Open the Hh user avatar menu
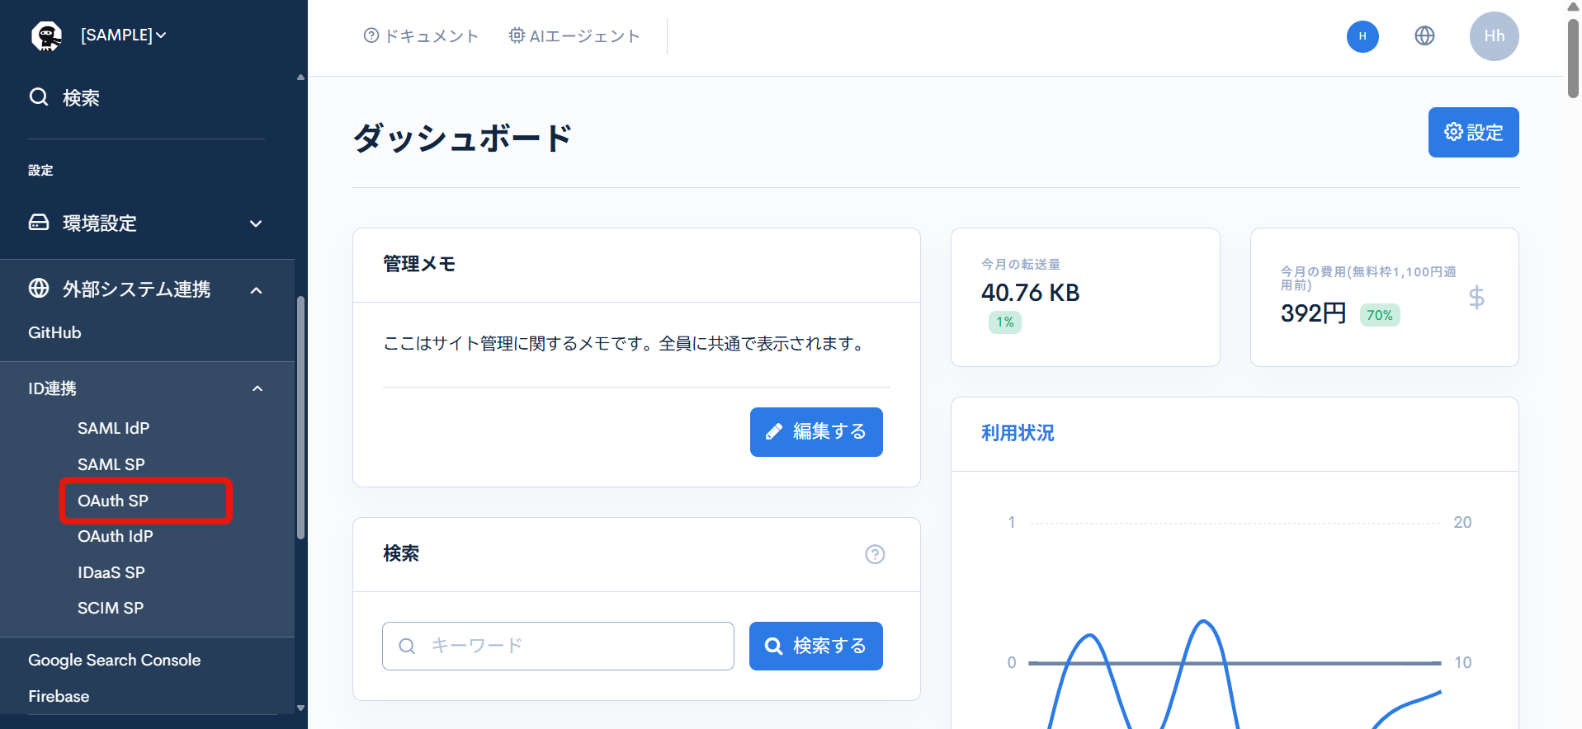This screenshot has width=1582, height=729. (1494, 36)
